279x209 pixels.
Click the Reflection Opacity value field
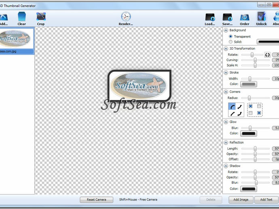click(x=276, y=154)
